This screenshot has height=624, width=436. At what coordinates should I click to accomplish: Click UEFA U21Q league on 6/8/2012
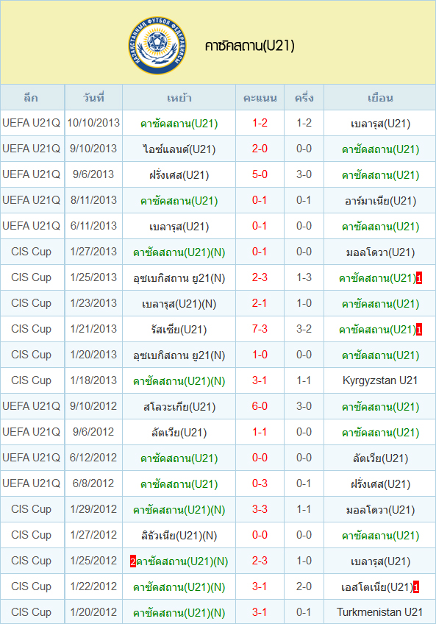31,483
